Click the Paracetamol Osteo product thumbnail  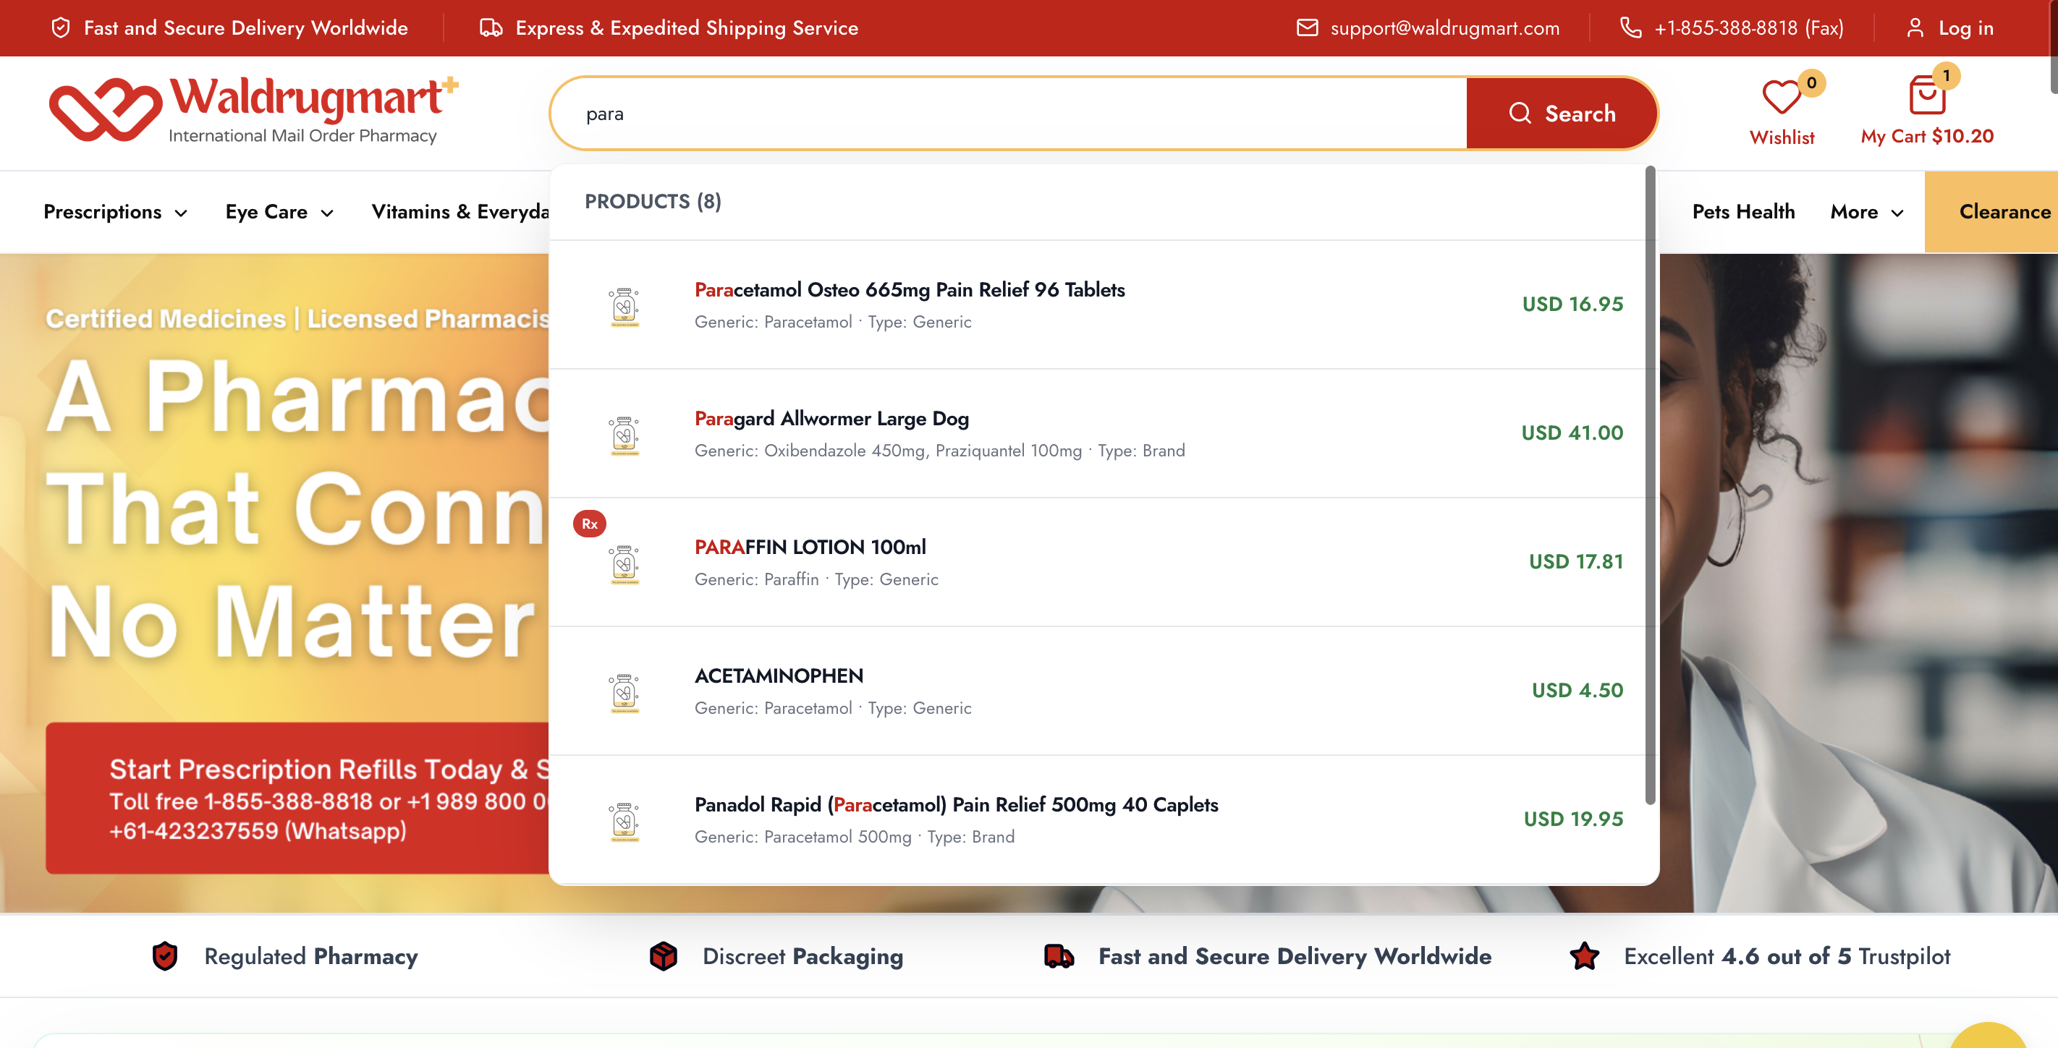coord(624,307)
